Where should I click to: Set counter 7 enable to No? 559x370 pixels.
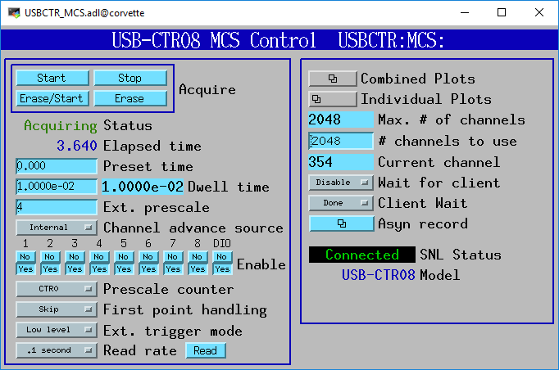pyautogui.click(x=173, y=256)
